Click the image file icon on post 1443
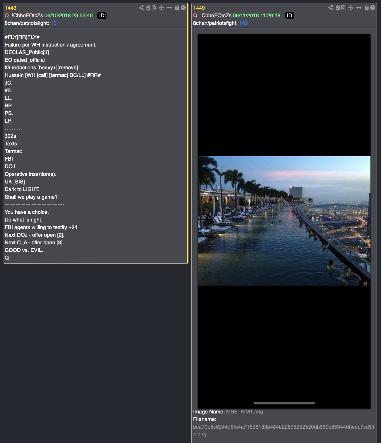Viewport: 381px width, 443px height. tap(154, 8)
